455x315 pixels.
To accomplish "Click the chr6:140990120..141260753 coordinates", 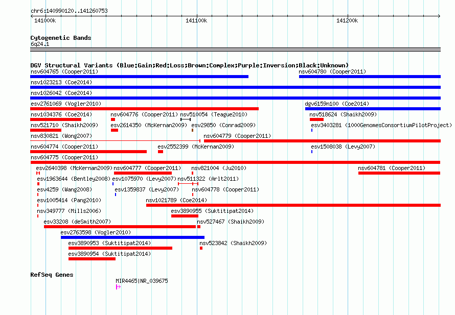I will 69,11.
